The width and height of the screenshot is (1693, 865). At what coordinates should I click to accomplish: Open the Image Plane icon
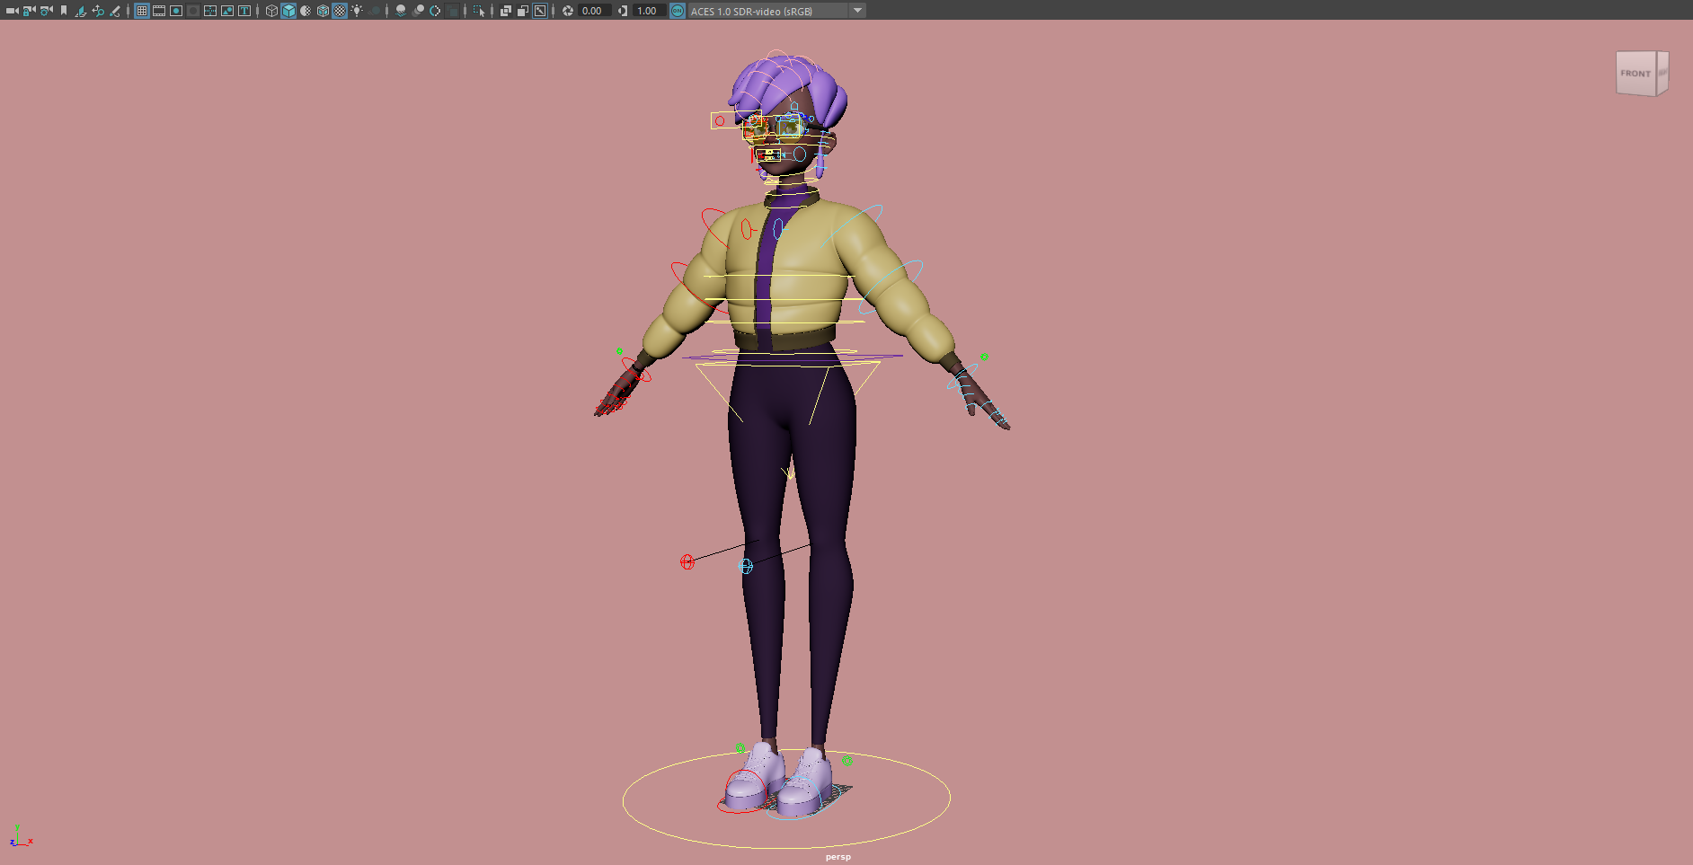pos(80,11)
